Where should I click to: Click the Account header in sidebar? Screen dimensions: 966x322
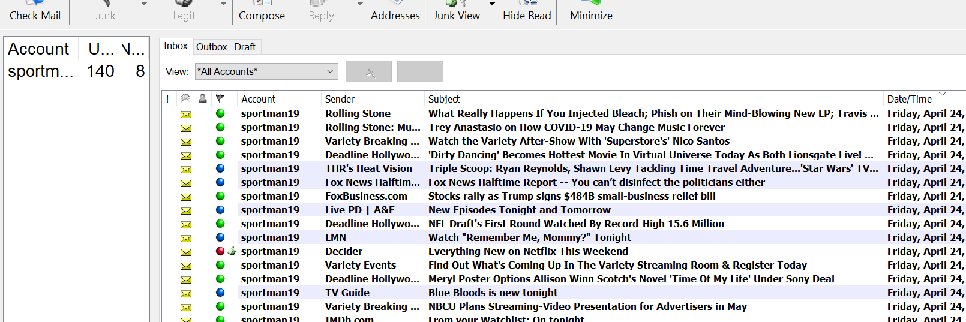[x=38, y=49]
